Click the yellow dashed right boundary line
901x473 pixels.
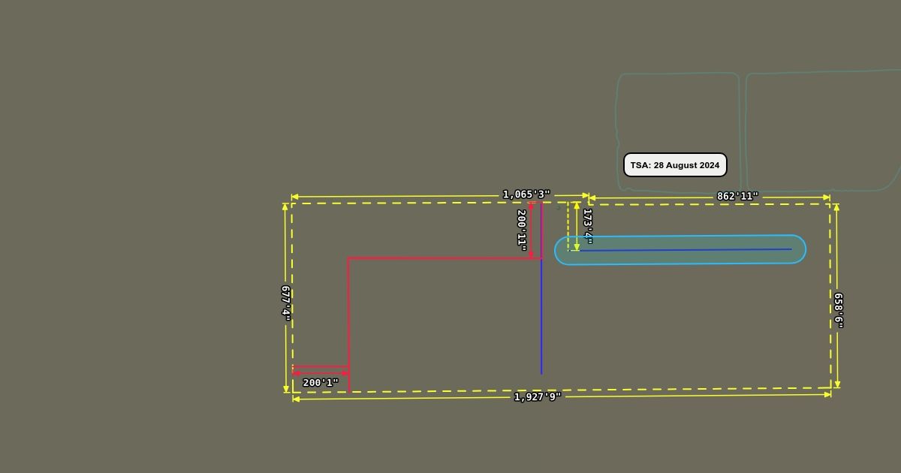[x=830, y=300]
